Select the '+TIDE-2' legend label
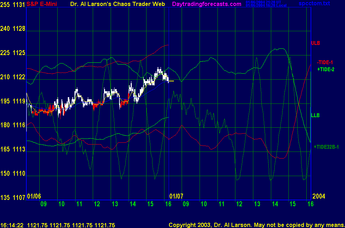This screenshot has height=228, width=345. (326, 69)
